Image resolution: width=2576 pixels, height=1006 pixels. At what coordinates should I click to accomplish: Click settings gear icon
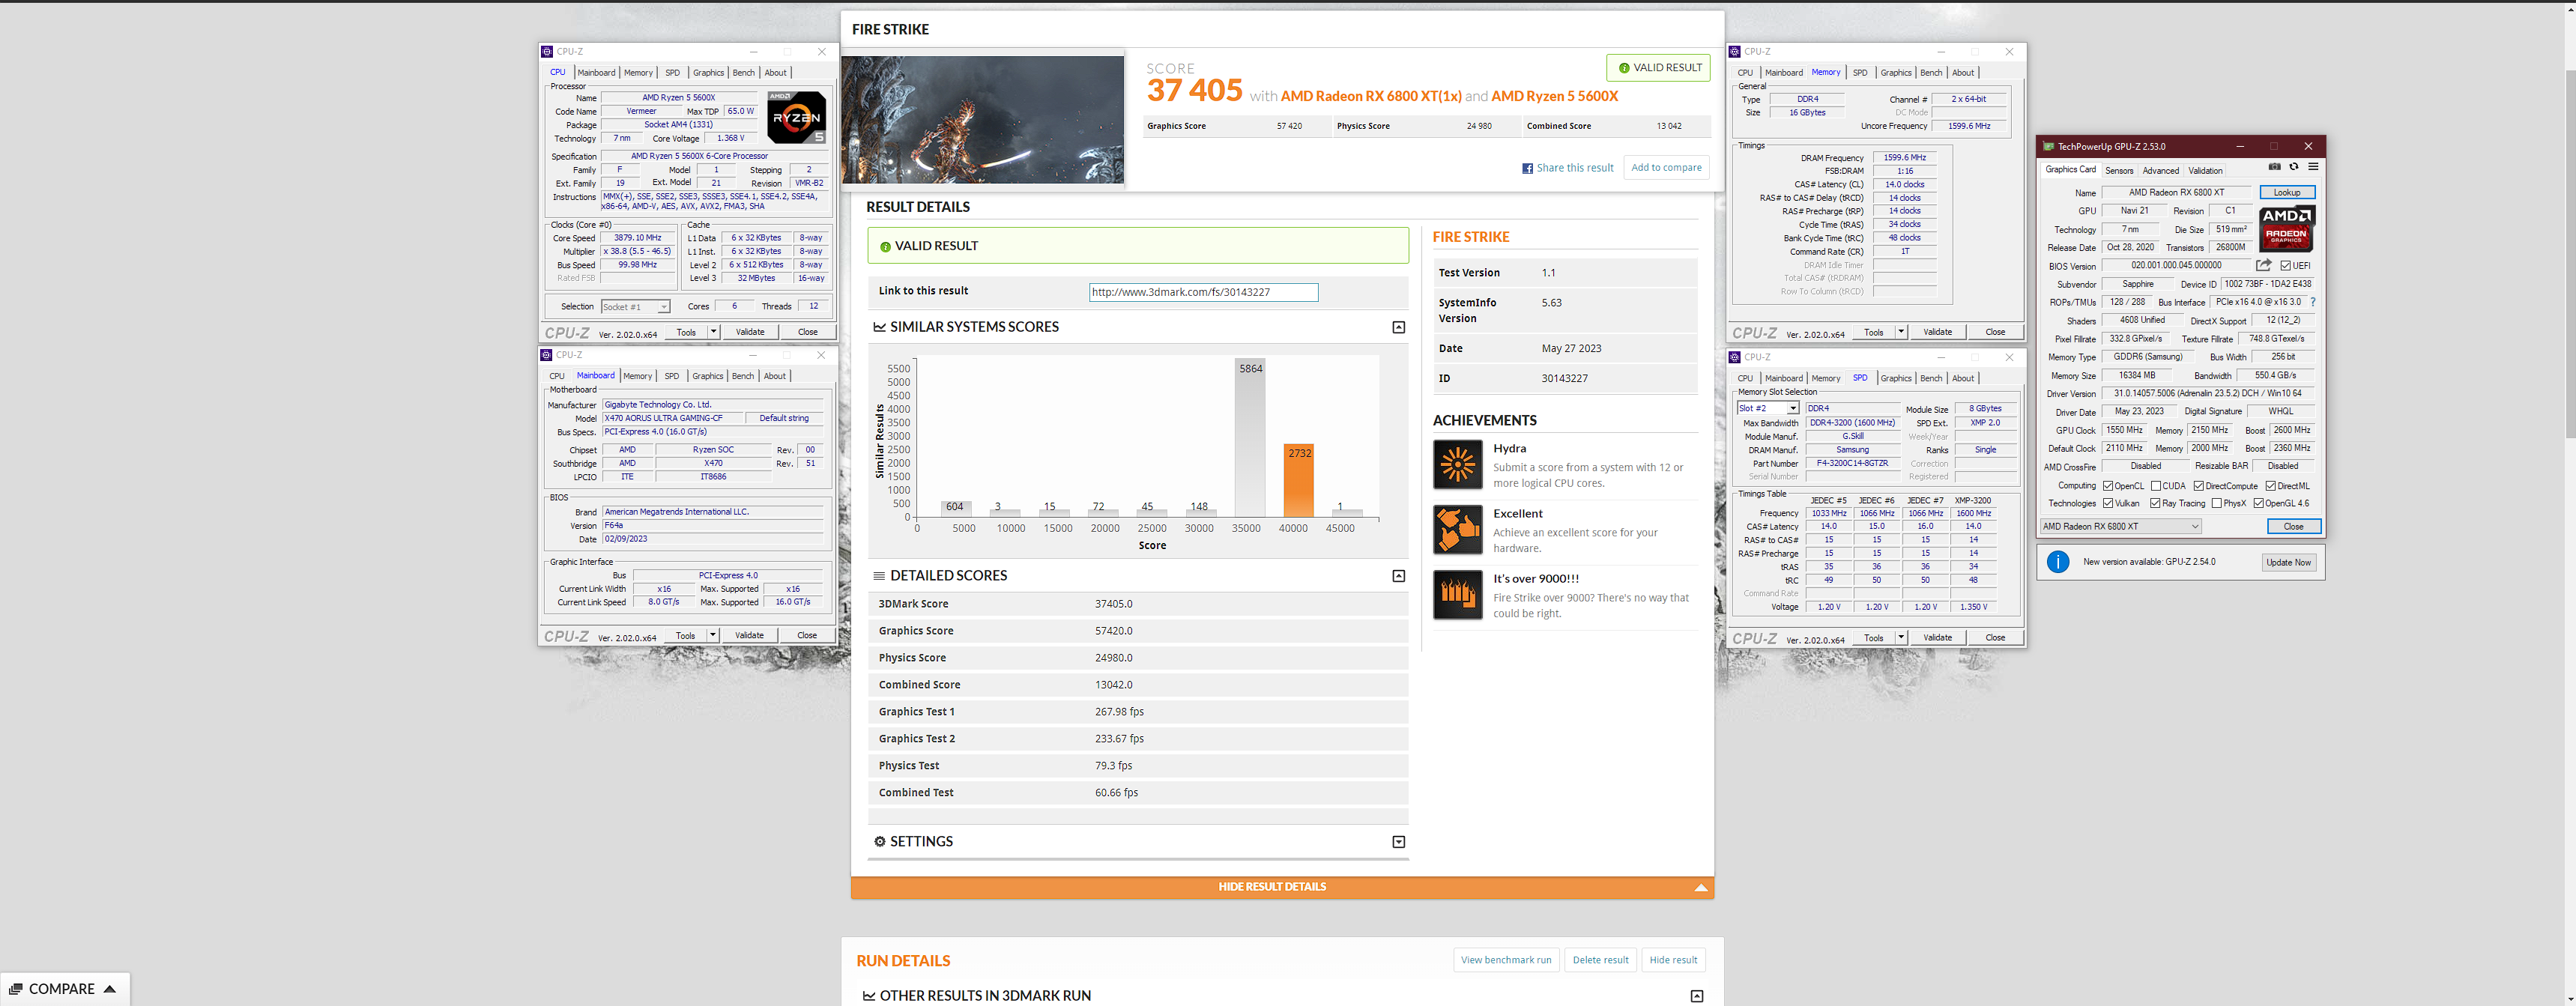click(x=880, y=842)
